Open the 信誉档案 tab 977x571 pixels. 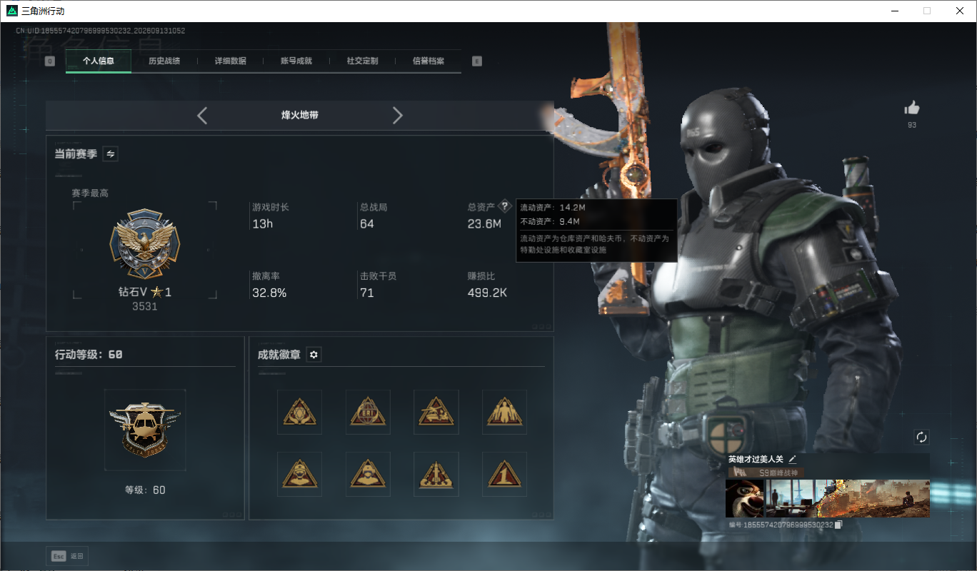pos(429,61)
